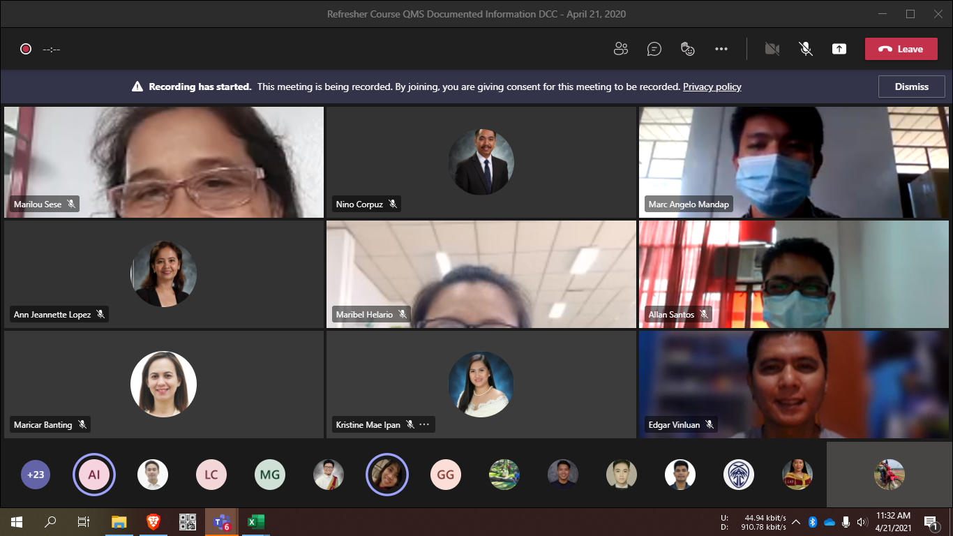Viewport: 953px width, 536px height.
Task: Show hidden system tray icons
Action: coord(796,521)
